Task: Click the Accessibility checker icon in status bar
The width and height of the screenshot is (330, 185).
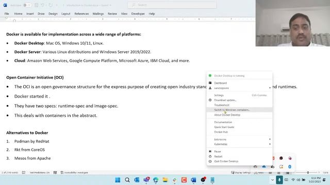Action: pyautogui.click(x=62, y=173)
